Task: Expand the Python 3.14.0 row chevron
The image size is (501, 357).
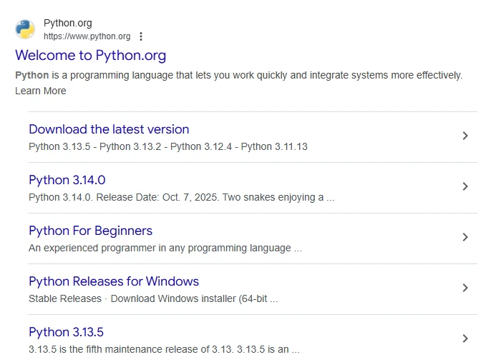Action: [465, 186]
